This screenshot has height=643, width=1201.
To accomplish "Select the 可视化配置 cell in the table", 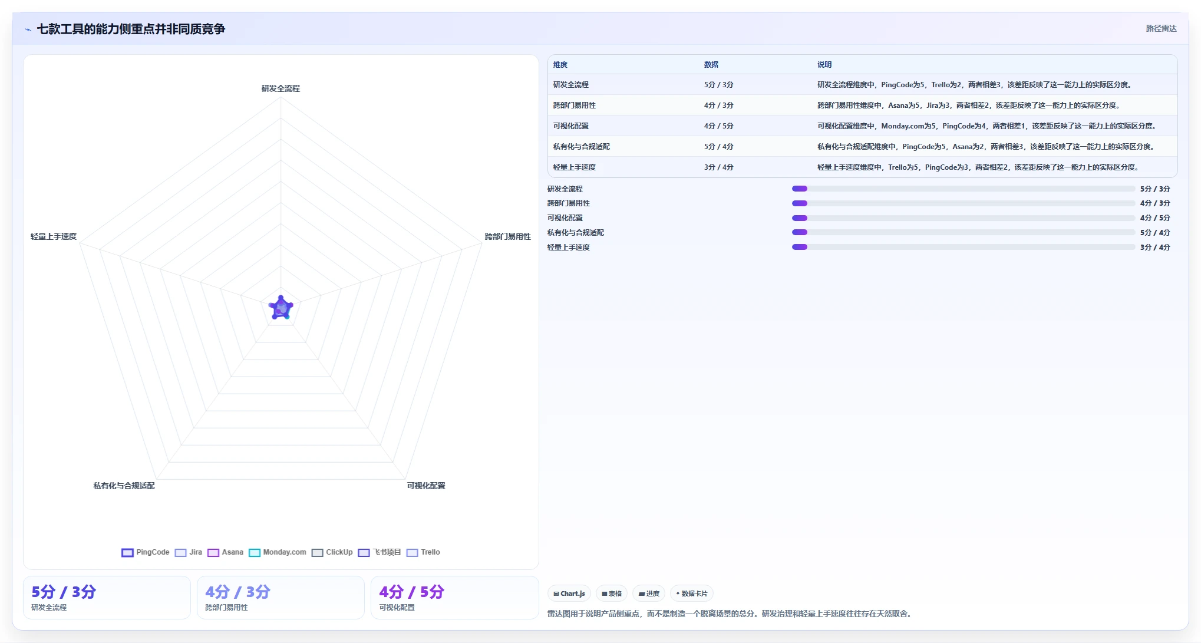I will [570, 126].
